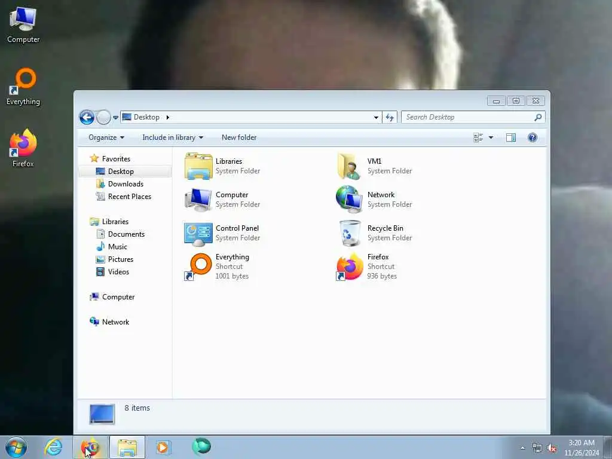Click the Desktop thumbnail in details pane
The height and width of the screenshot is (459, 612).
click(x=102, y=414)
